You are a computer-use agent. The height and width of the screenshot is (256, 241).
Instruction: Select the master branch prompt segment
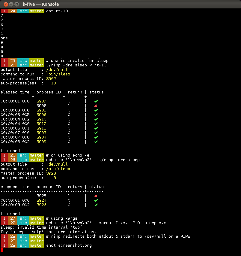pos(36,11)
